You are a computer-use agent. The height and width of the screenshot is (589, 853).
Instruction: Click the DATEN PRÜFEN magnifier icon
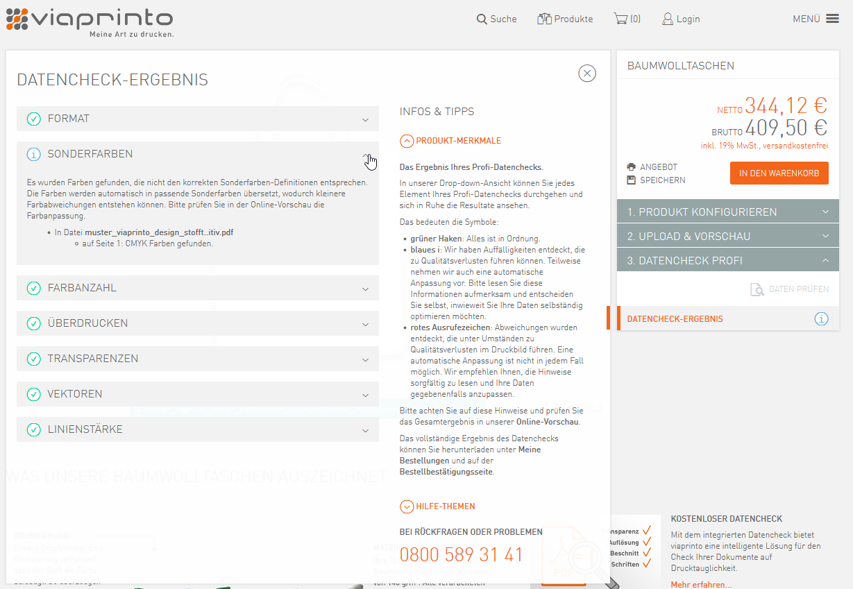(x=757, y=289)
